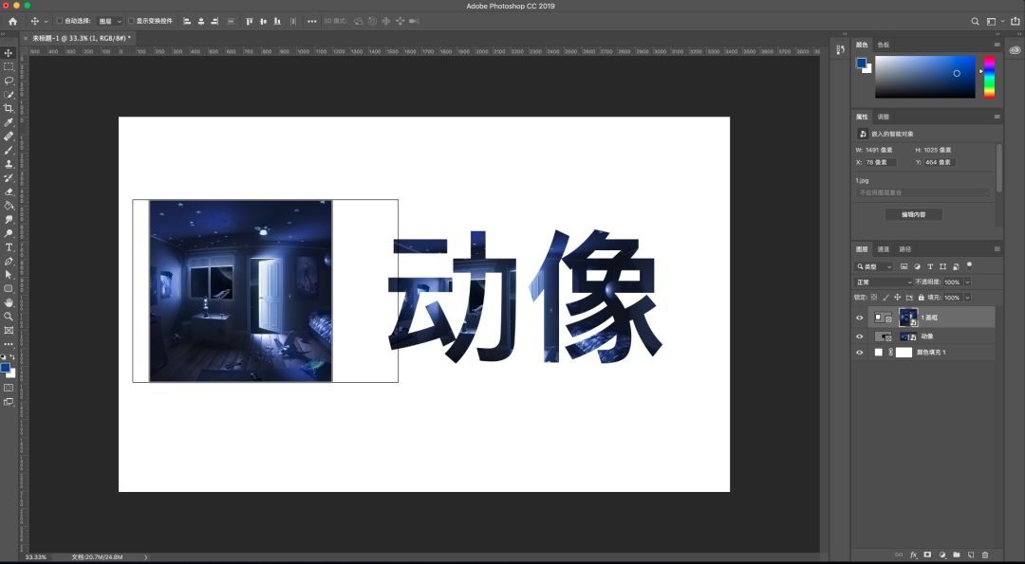Click the 编辑内容 button in Properties
1025x564 pixels.
click(x=913, y=214)
